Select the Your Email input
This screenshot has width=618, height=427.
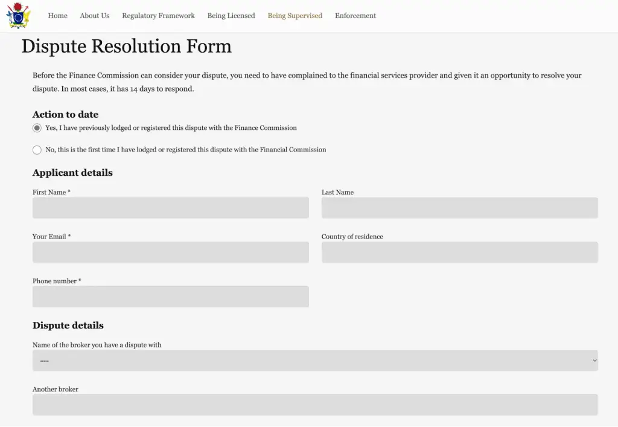click(171, 252)
